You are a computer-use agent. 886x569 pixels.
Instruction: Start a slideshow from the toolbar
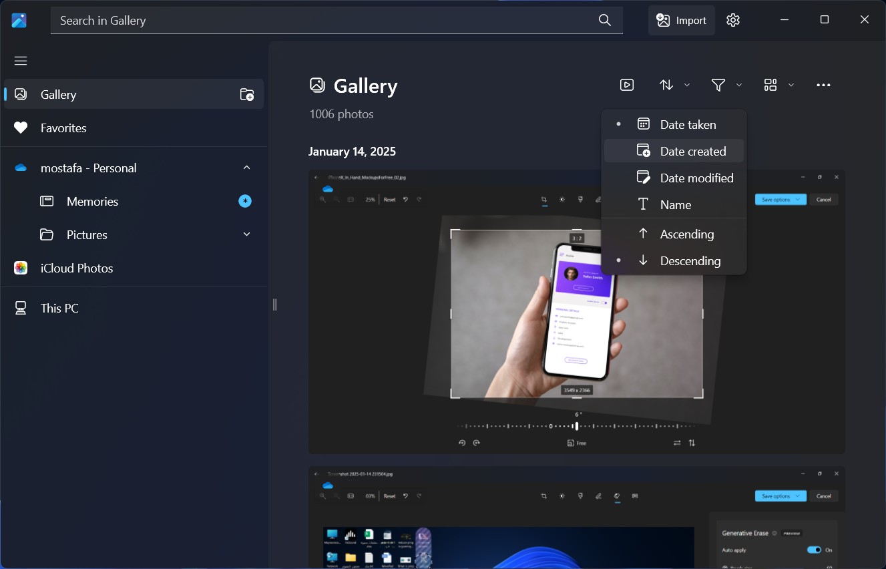[626, 85]
